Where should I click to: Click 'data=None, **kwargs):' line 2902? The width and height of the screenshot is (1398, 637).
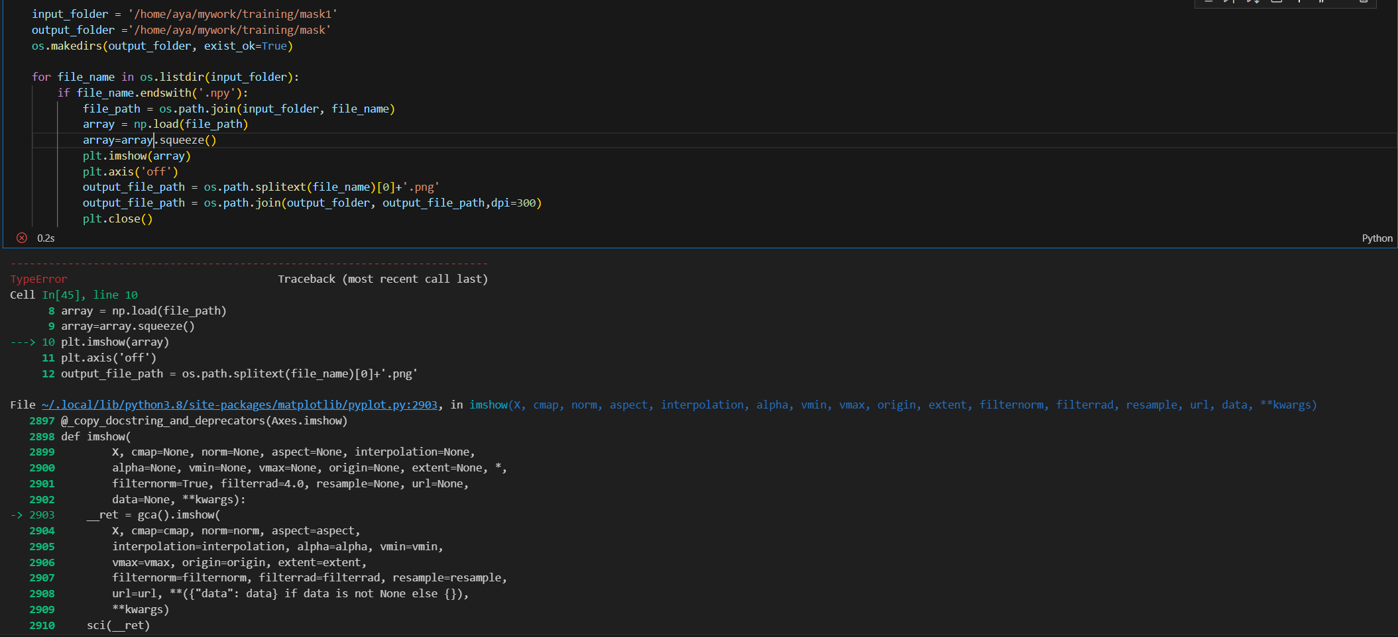[179, 499]
